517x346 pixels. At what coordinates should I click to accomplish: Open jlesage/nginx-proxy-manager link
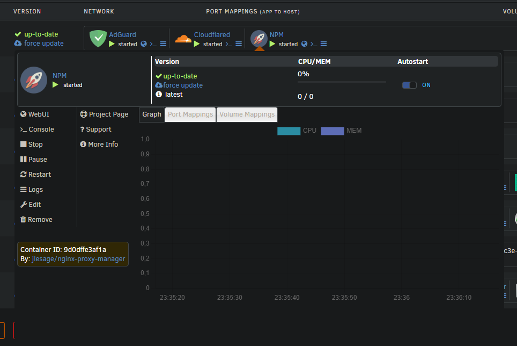tap(78, 259)
